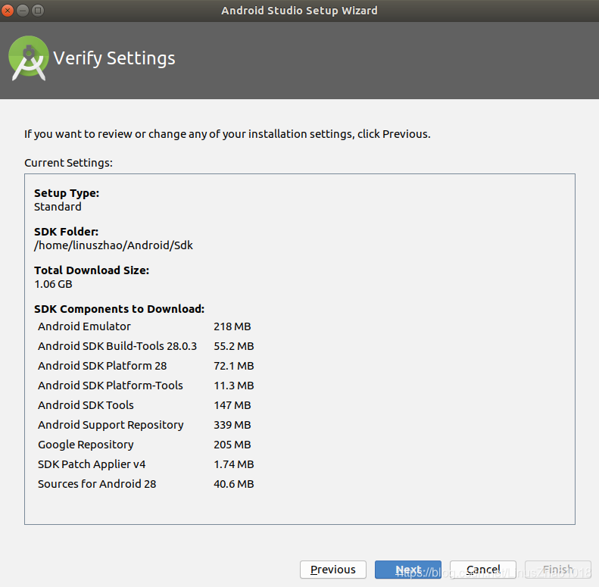
Task: Click the 218 MB size value
Action: click(232, 326)
